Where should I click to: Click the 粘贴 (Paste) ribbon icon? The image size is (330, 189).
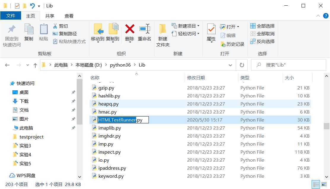tap(44, 33)
